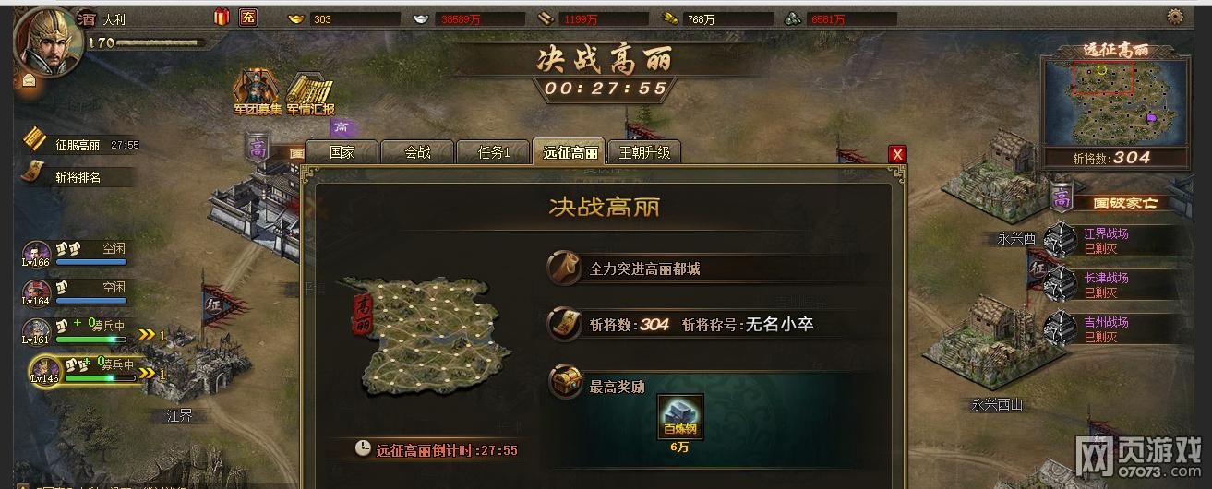Viewport: 1212px width, 489px height.
Task: Switch to the 会战 tab
Action: [417, 152]
